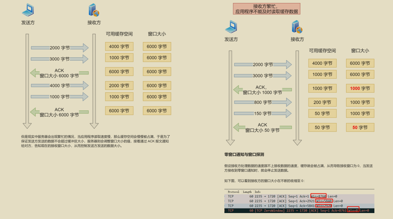Select the packet row with Win=5840
393x219 pixels.
tap(299, 201)
